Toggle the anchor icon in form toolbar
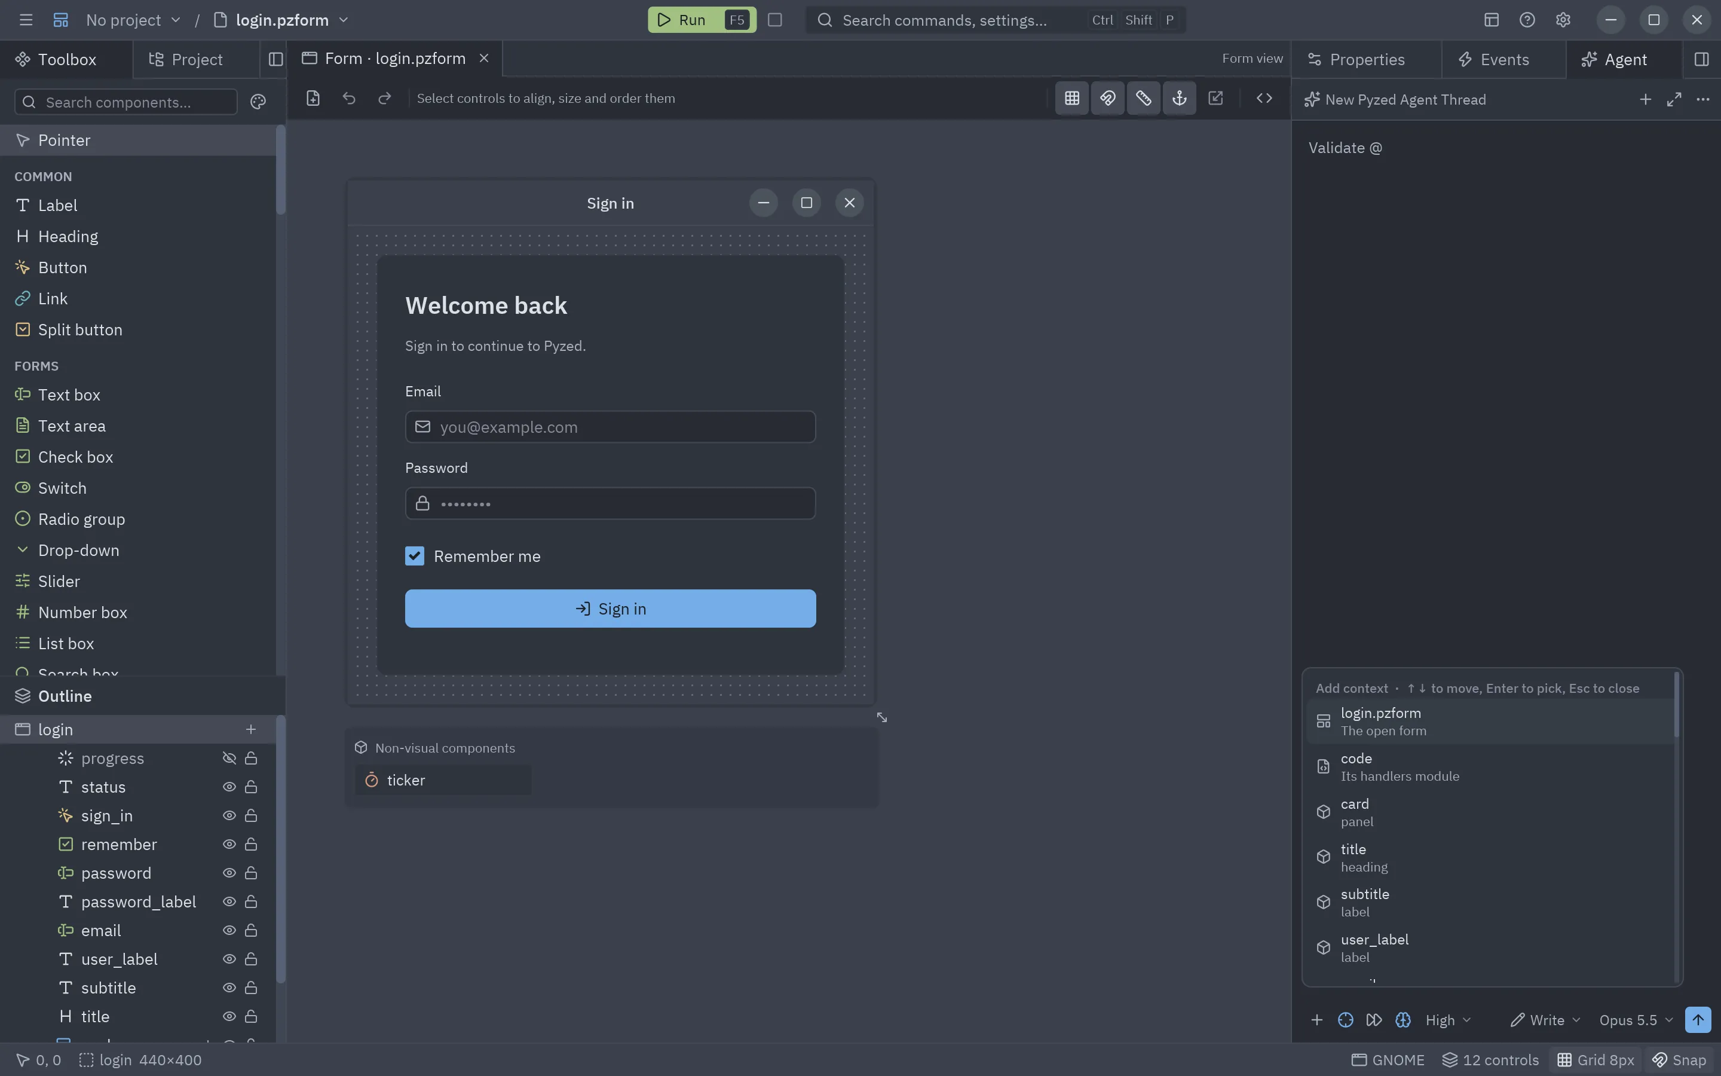The height and width of the screenshot is (1076, 1721). pos(1179,98)
